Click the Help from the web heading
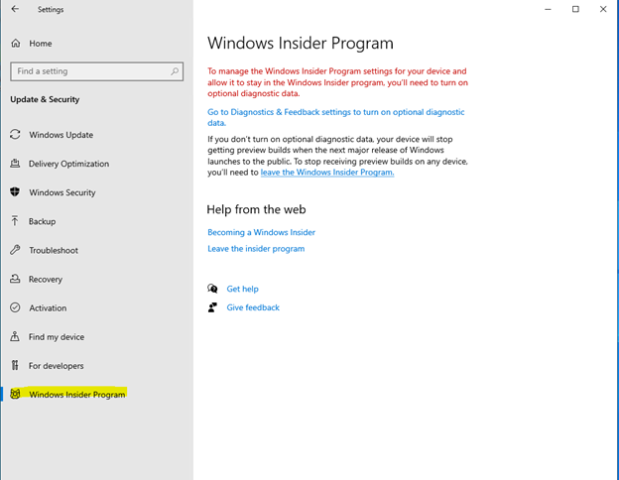 coord(256,209)
